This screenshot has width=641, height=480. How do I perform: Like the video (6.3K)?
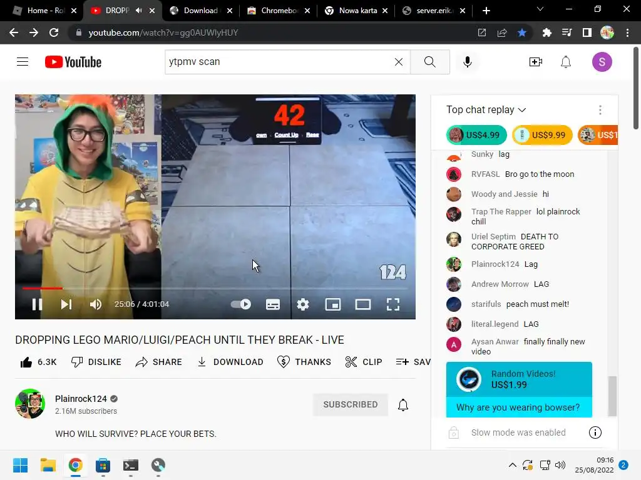click(x=38, y=362)
